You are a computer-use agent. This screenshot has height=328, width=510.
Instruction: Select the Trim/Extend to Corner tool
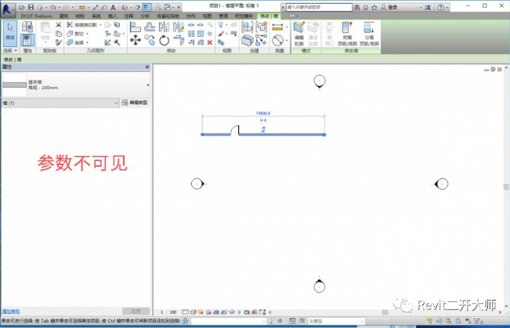[x=179, y=40]
